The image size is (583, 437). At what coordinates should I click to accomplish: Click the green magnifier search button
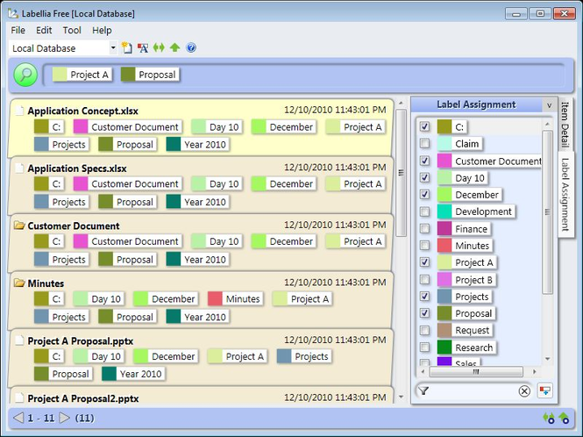(x=25, y=75)
